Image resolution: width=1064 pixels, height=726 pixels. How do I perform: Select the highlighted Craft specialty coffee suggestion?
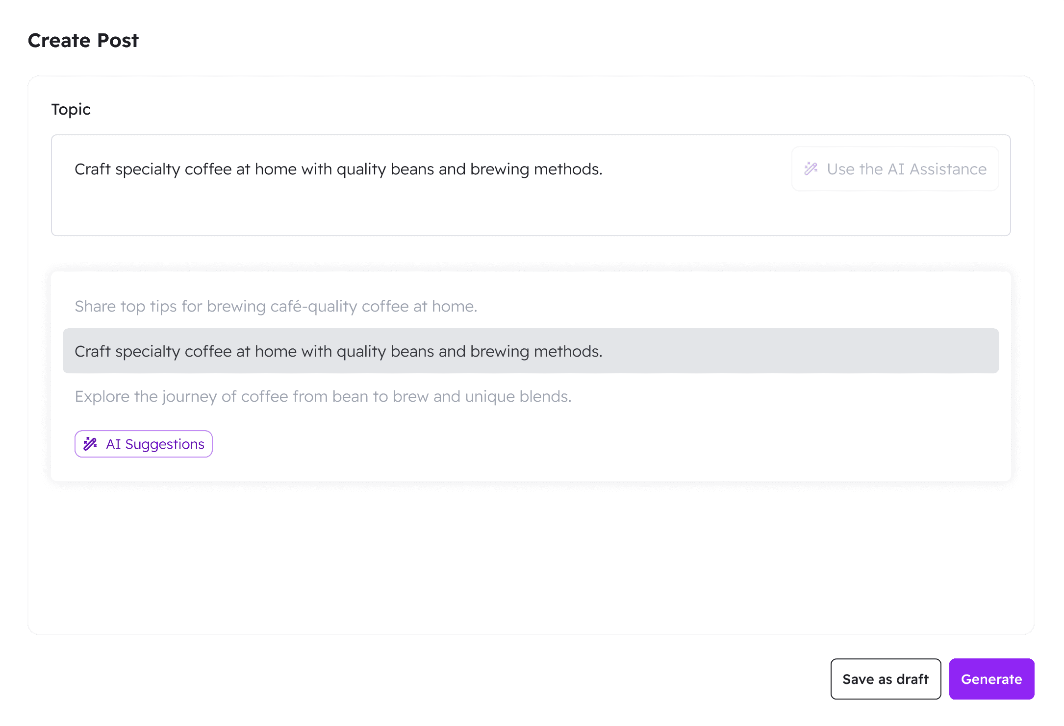[x=338, y=351]
